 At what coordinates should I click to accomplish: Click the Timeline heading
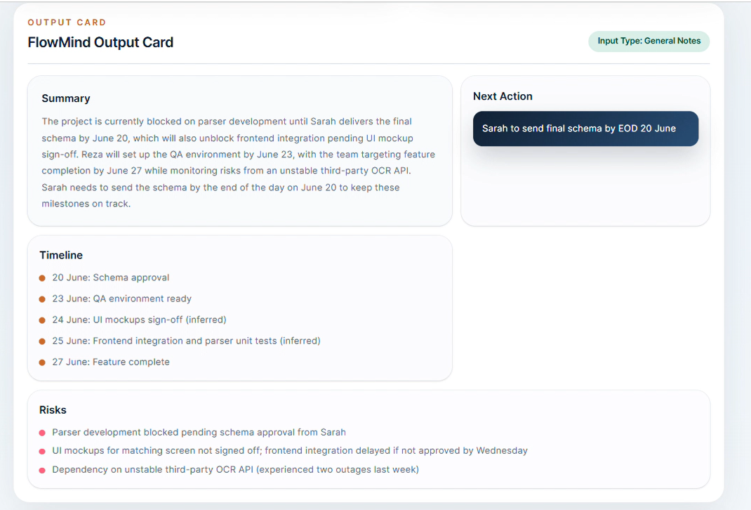pyautogui.click(x=61, y=256)
